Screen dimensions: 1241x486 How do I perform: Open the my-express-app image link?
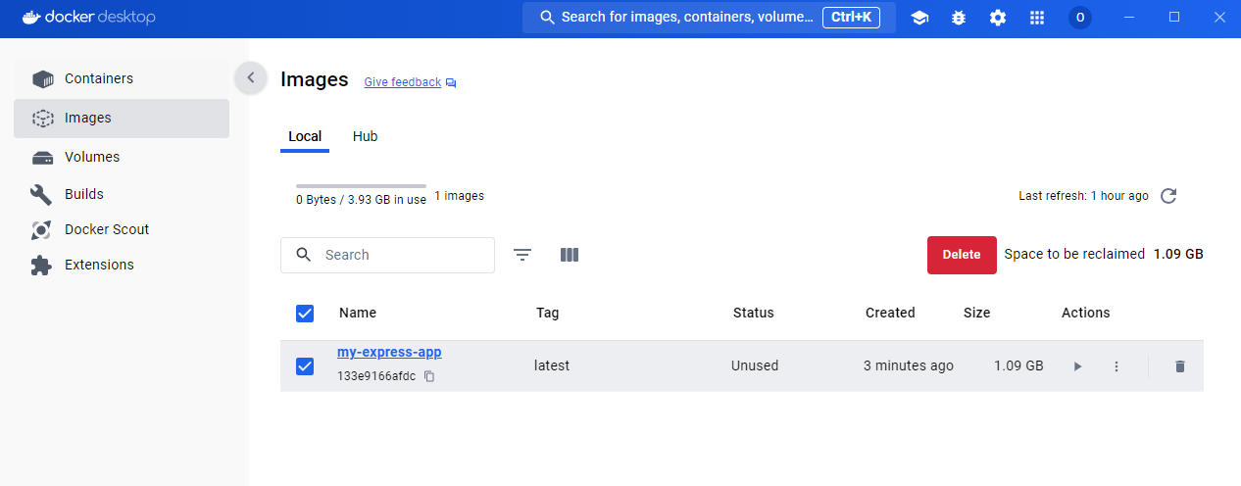pos(389,353)
